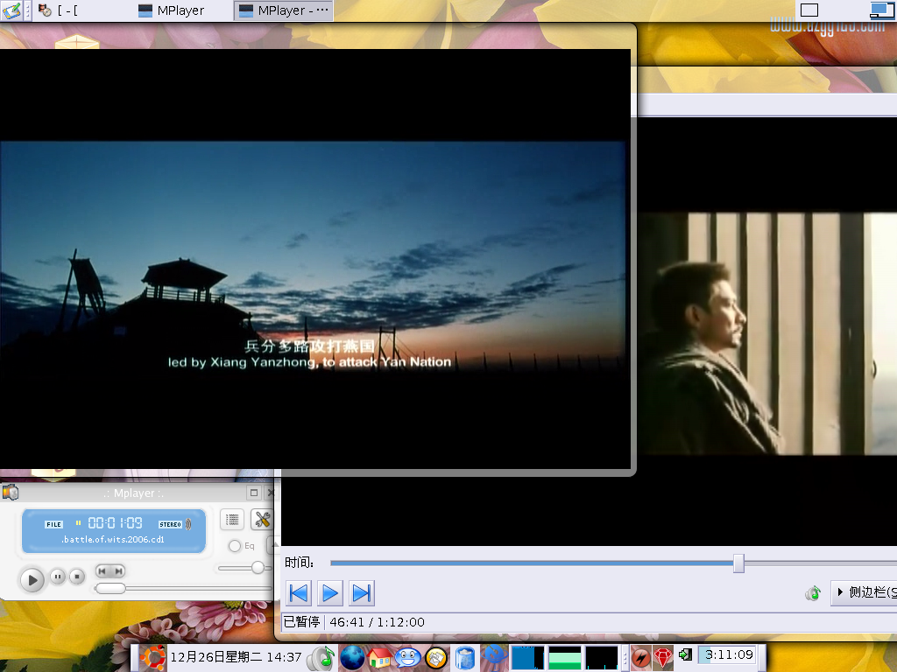The height and width of the screenshot is (672, 897).
Task: Open the speaker volume control panel icon
Action: (321, 658)
